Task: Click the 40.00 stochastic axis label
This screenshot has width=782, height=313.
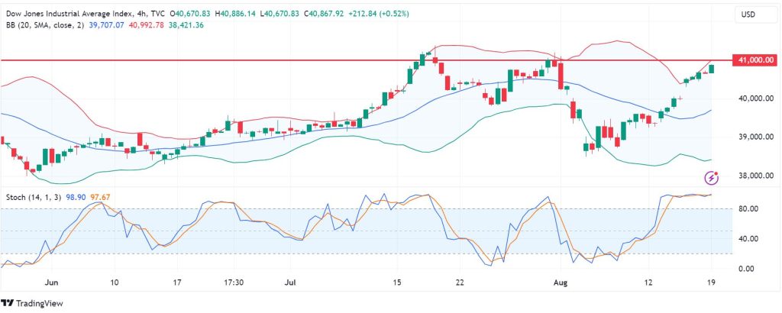Action: (x=748, y=239)
